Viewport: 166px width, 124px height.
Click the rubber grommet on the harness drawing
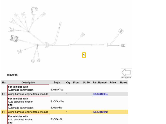click(47, 44)
